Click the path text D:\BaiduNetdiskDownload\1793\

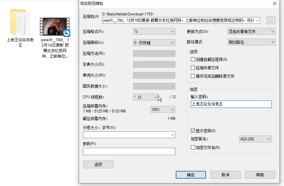(x=128, y=14)
